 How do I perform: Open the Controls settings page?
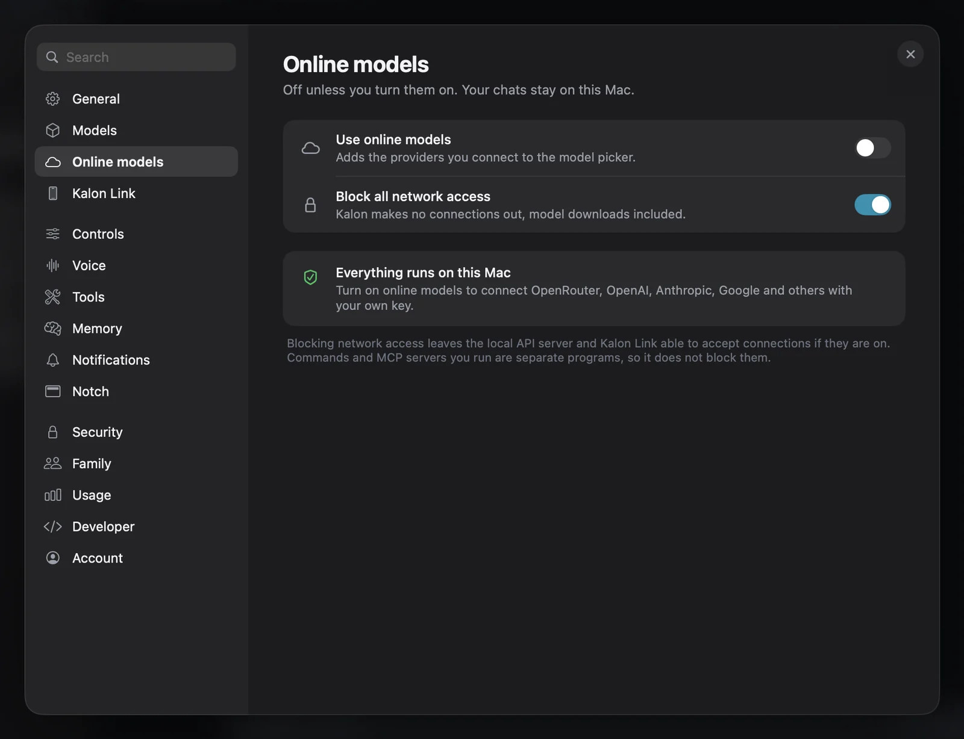136,234
